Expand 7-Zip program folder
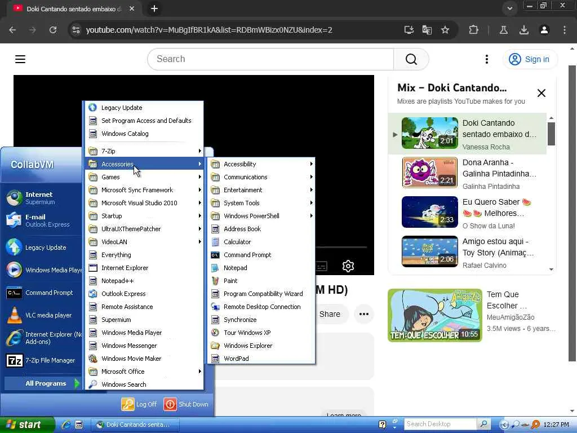 tap(144, 151)
